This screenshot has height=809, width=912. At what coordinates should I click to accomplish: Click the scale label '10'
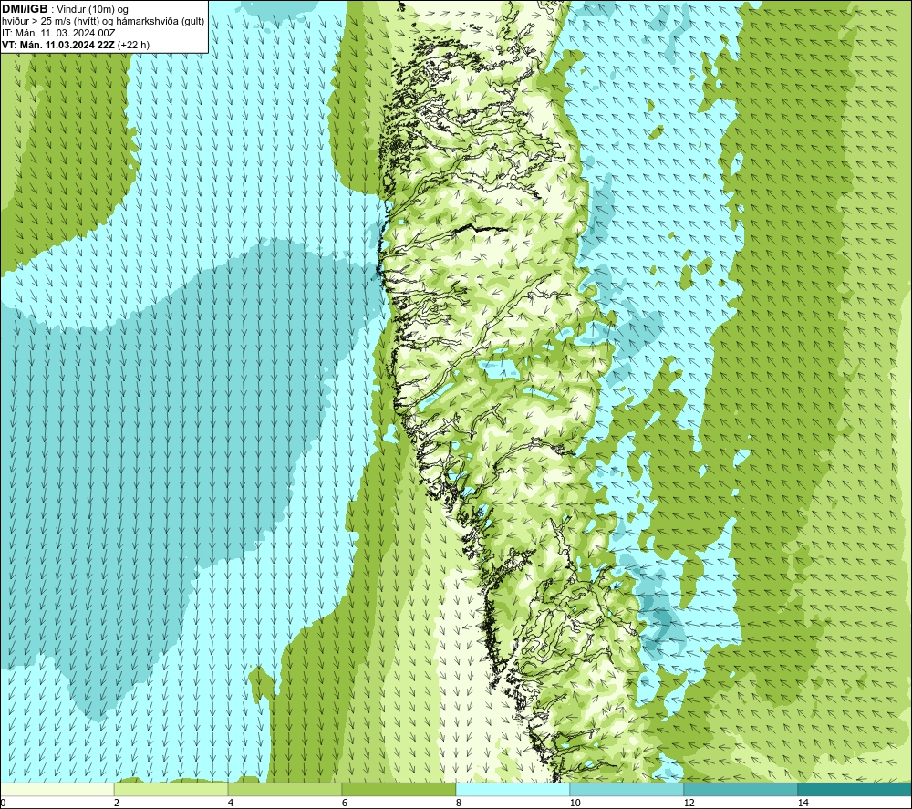(575, 803)
